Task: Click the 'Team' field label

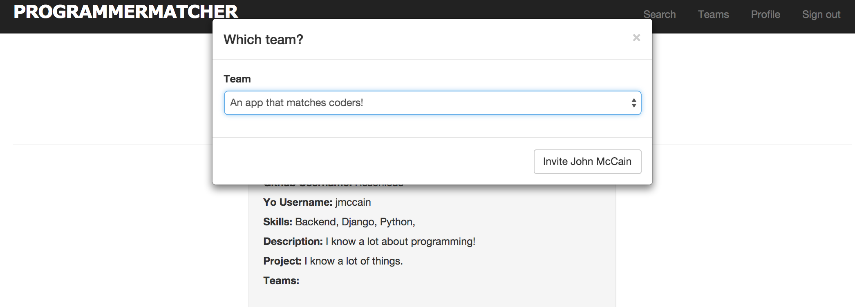Action: [x=237, y=79]
